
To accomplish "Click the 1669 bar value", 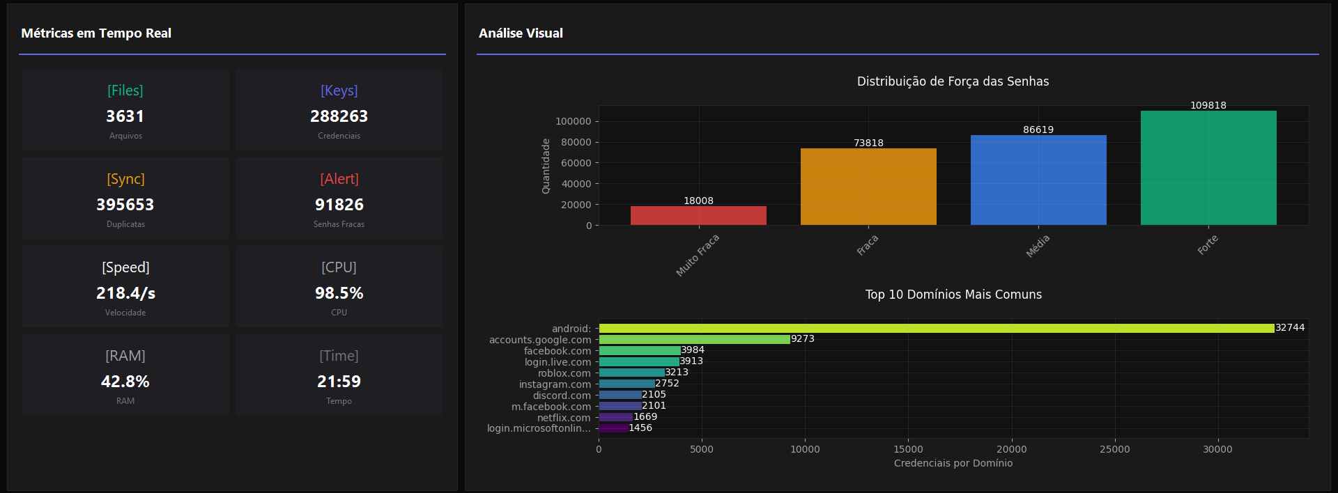I will (x=645, y=416).
